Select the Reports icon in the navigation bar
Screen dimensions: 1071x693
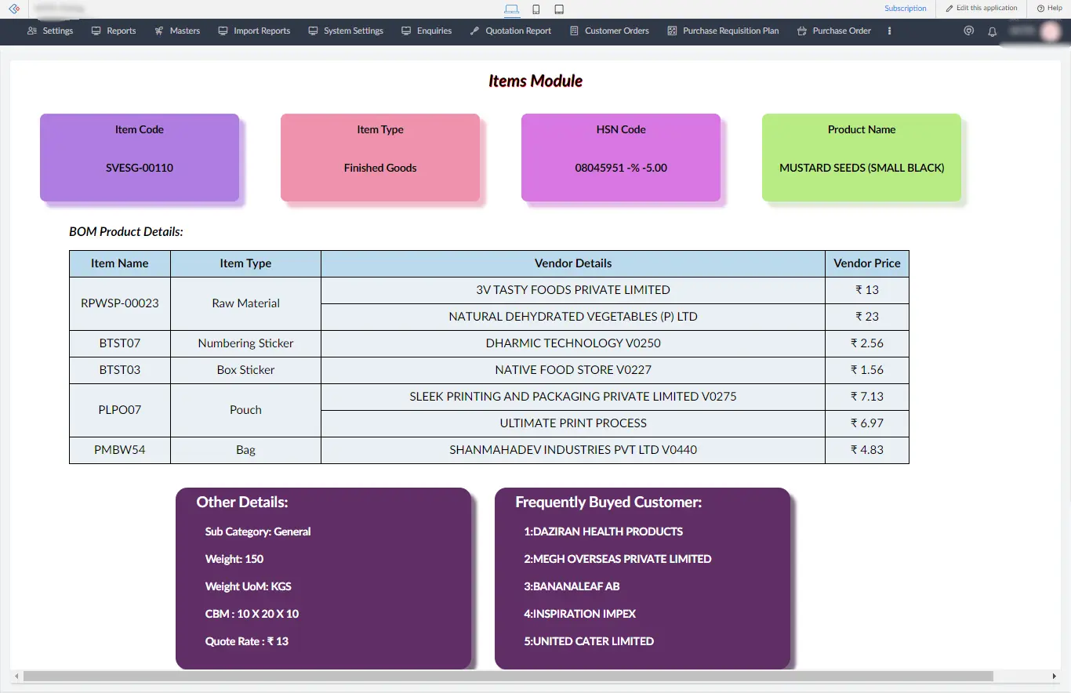[97, 31]
